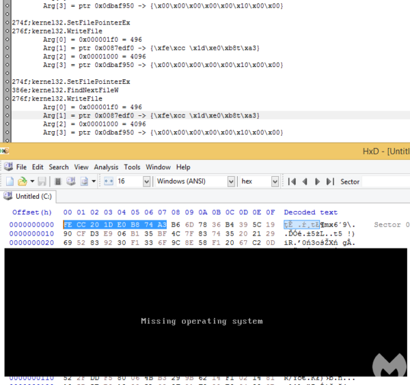Open the Search menu

[x=59, y=167]
